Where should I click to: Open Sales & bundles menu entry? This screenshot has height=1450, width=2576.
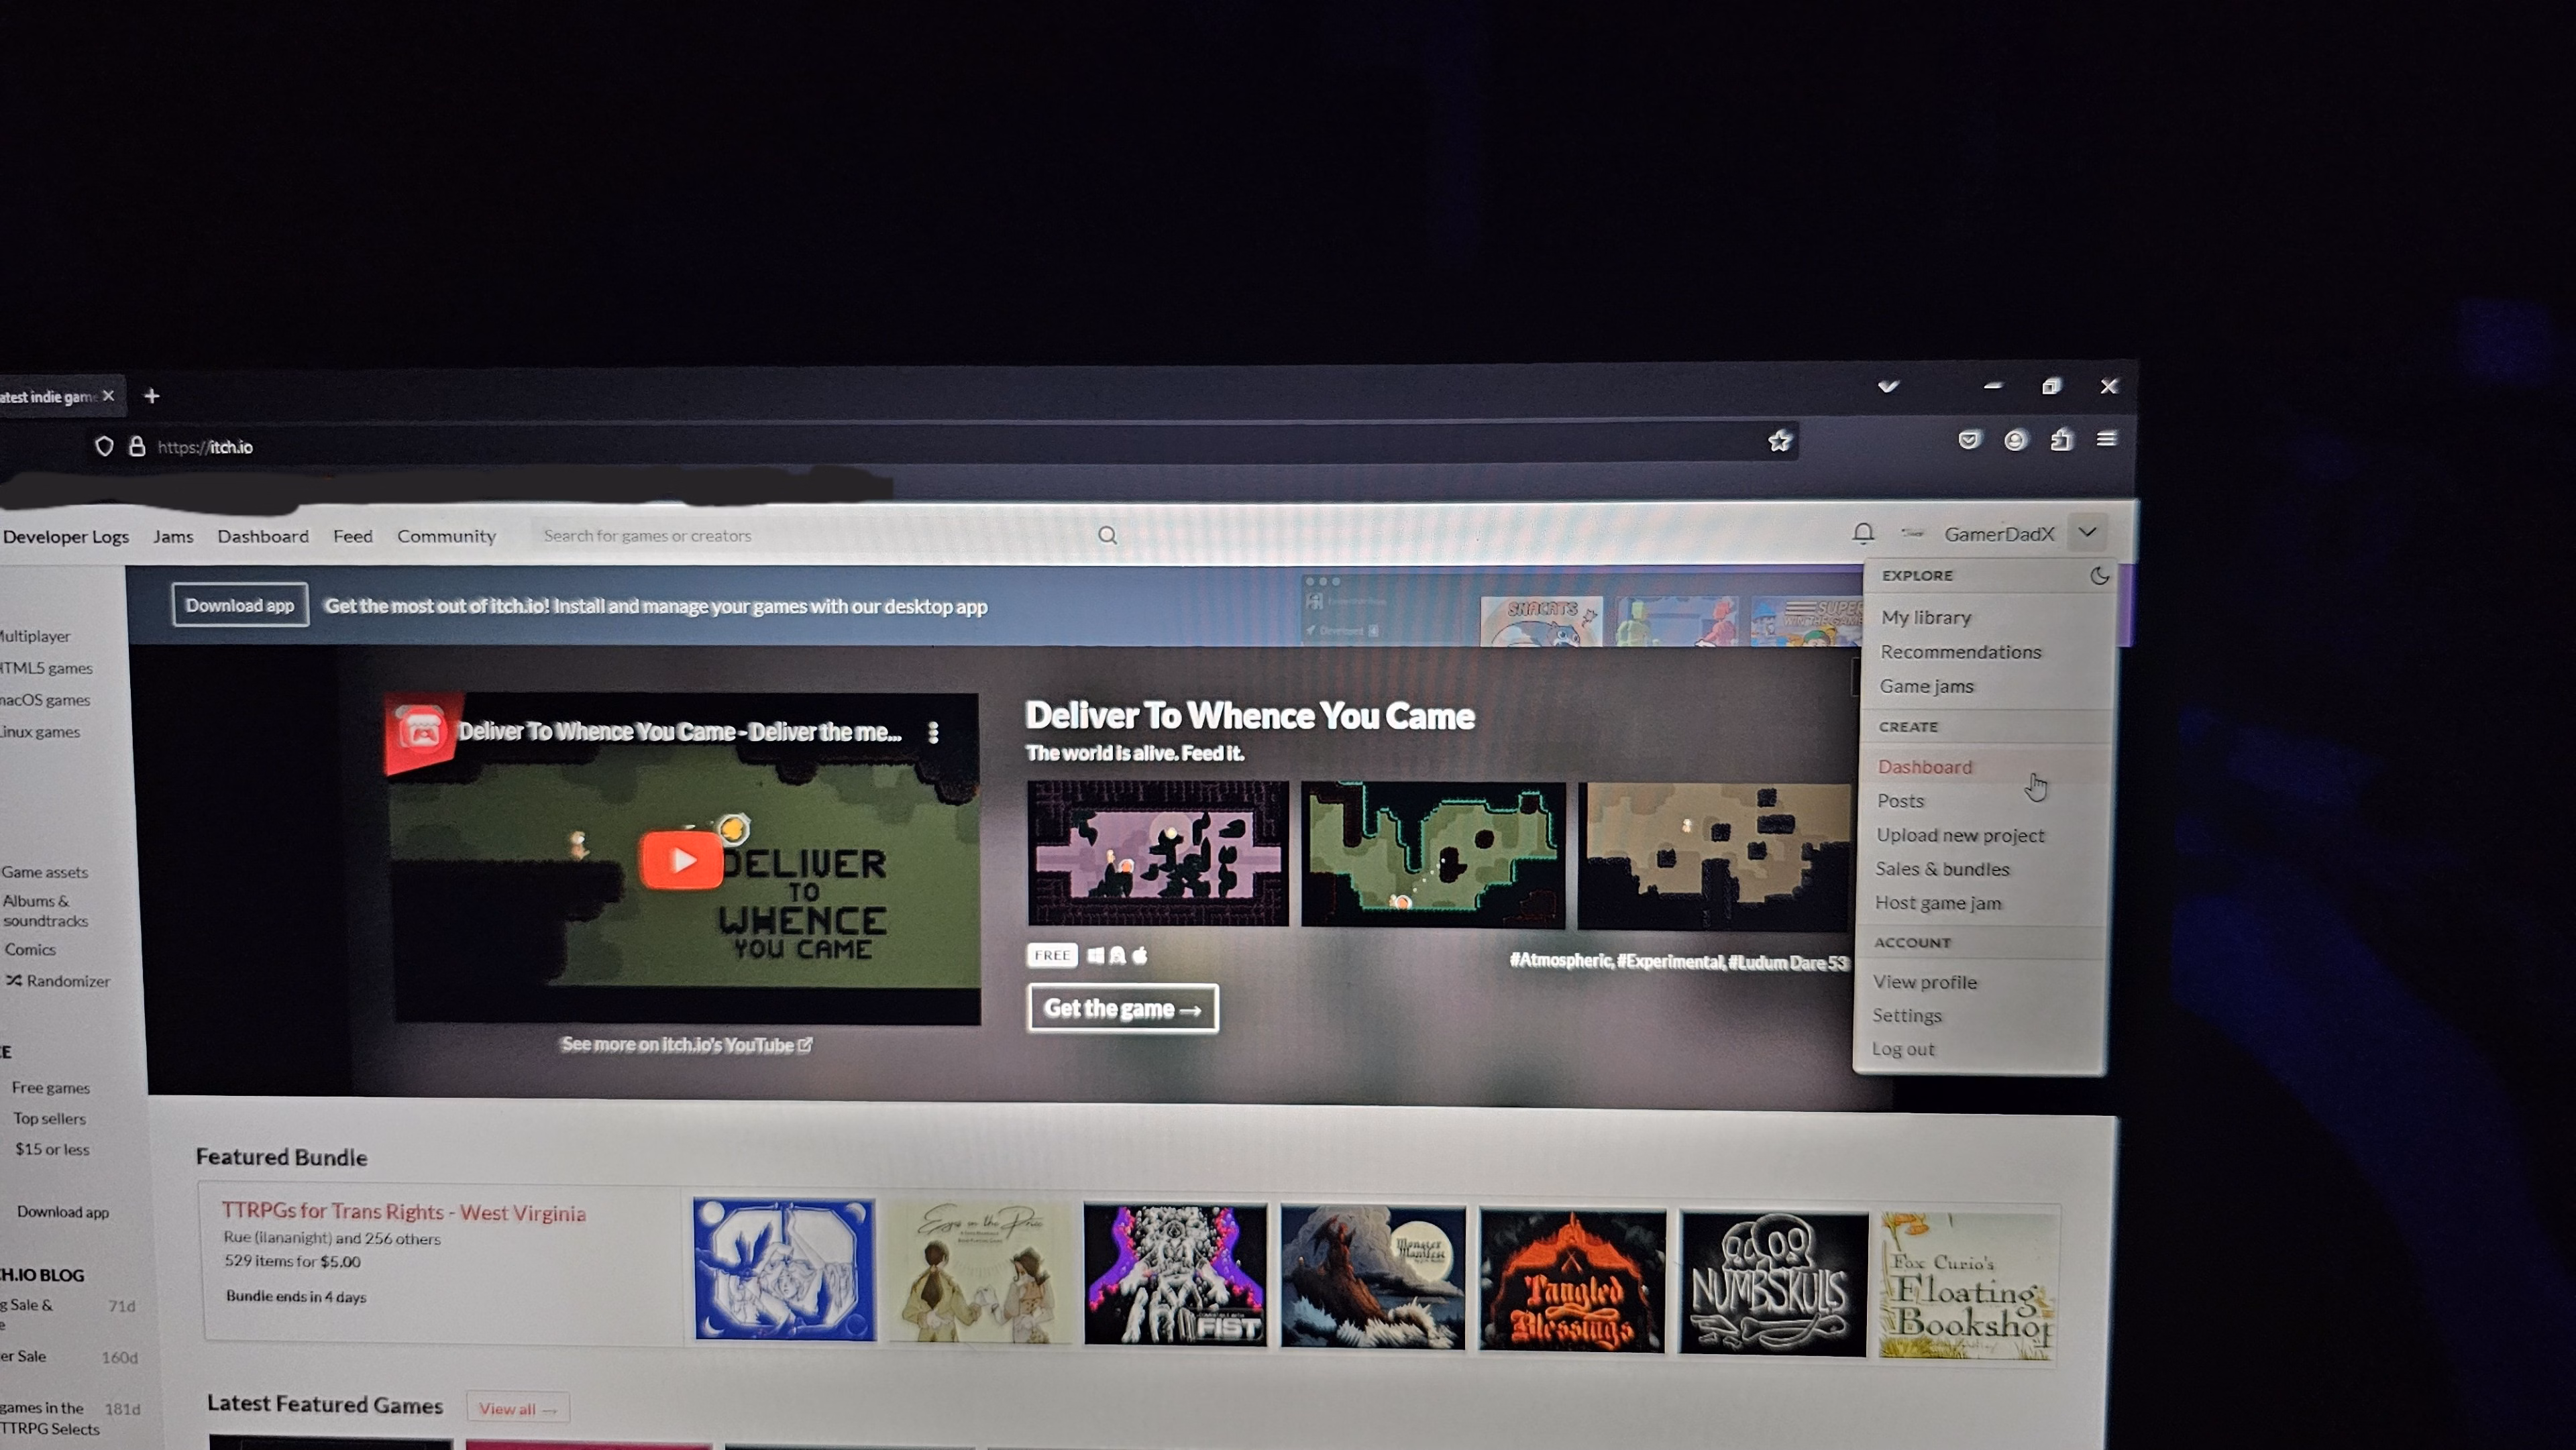coord(1942,869)
